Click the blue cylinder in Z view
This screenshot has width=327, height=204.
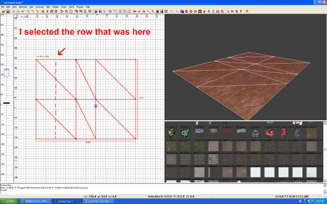click(x=7, y=73)
